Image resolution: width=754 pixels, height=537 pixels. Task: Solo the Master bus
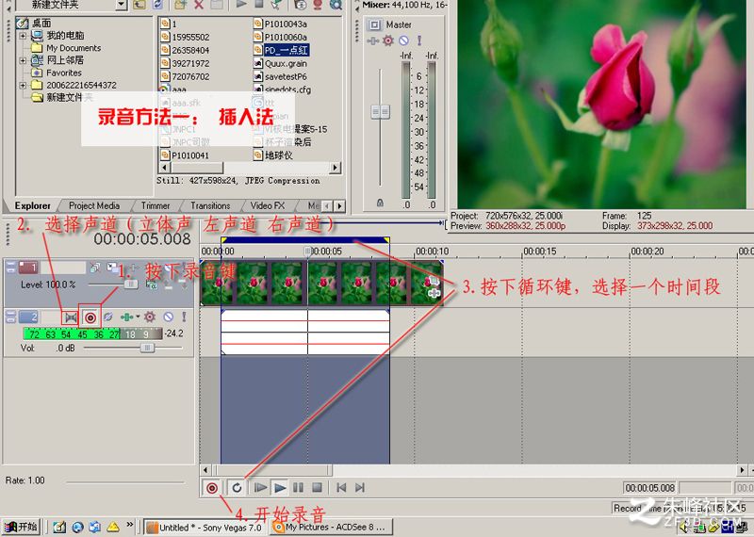tap(419, 41)
